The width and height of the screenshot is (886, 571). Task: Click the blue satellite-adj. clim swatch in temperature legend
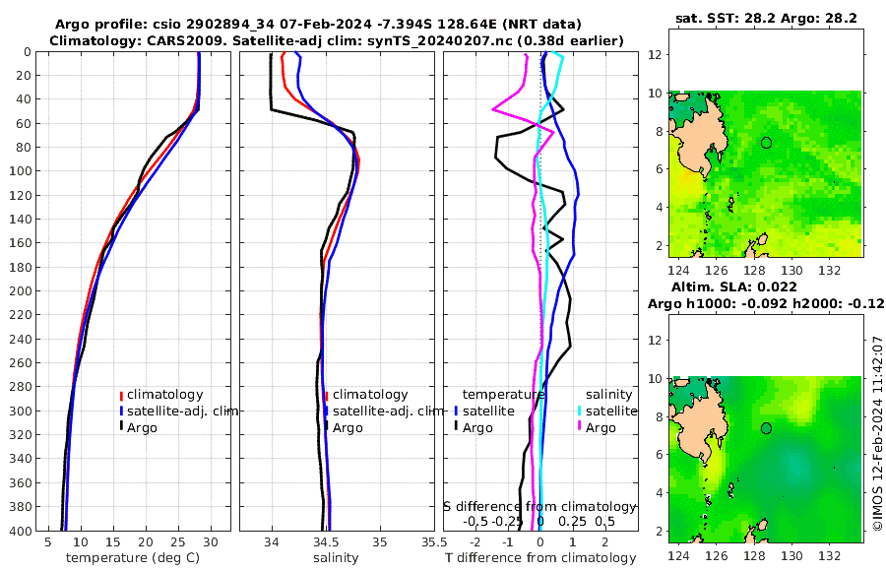121,412
